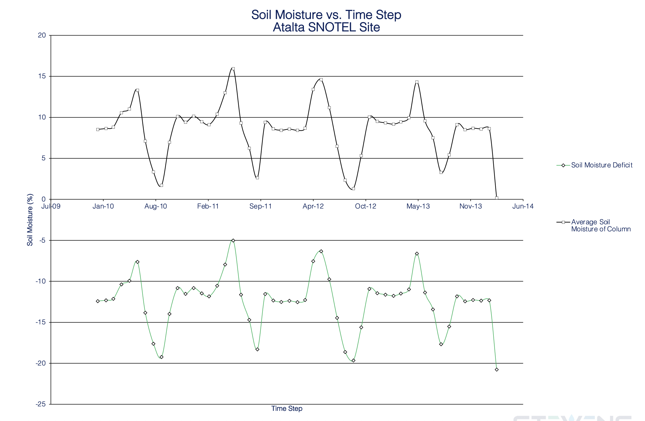Click the chart title 'Soil Moisture vs. Time Step'
The width and height of the screenshot is (645, 421).
coord(326,15)
